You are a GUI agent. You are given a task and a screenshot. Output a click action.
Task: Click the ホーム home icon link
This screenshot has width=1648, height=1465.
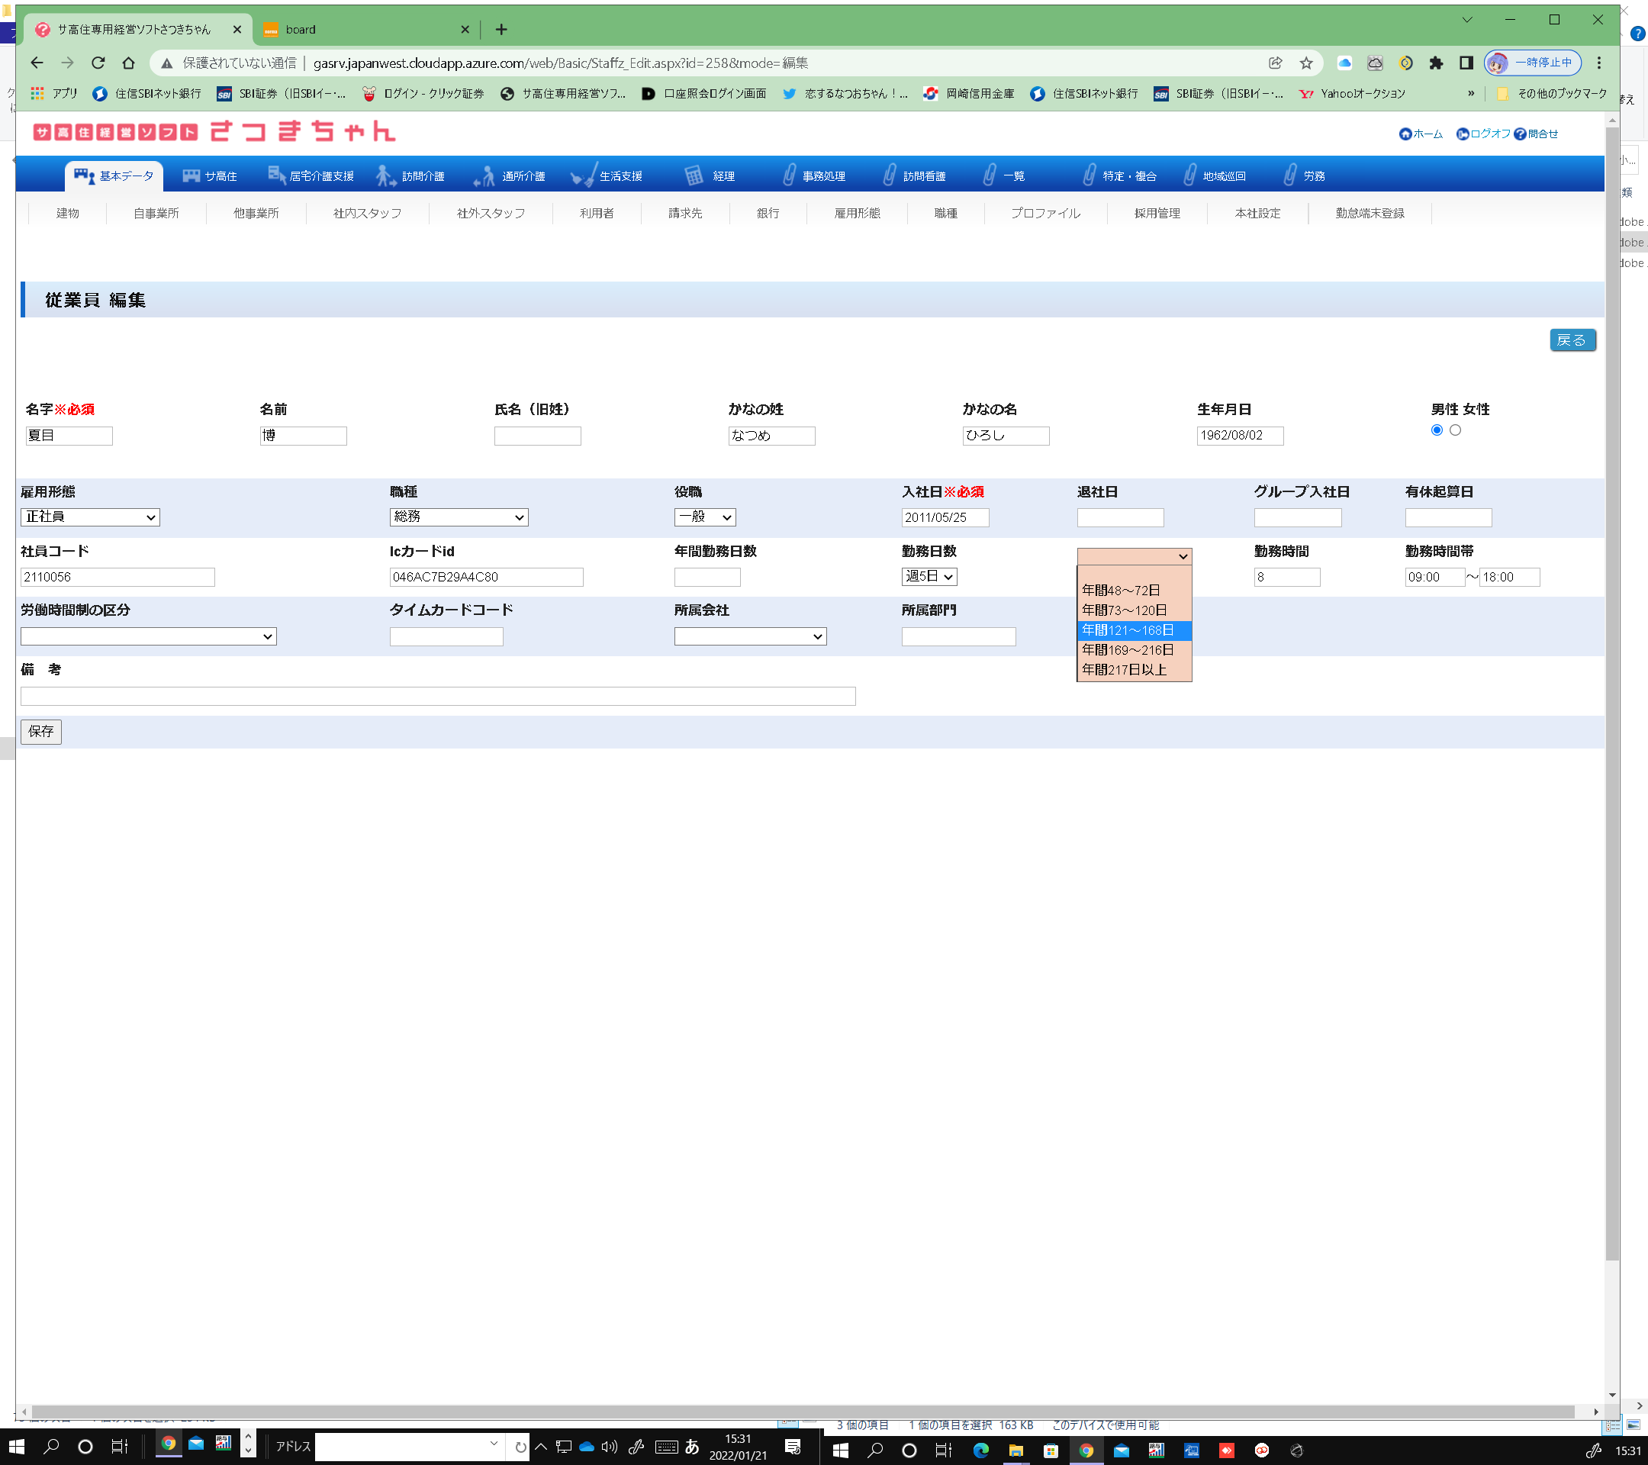[x=1406, y=134]
